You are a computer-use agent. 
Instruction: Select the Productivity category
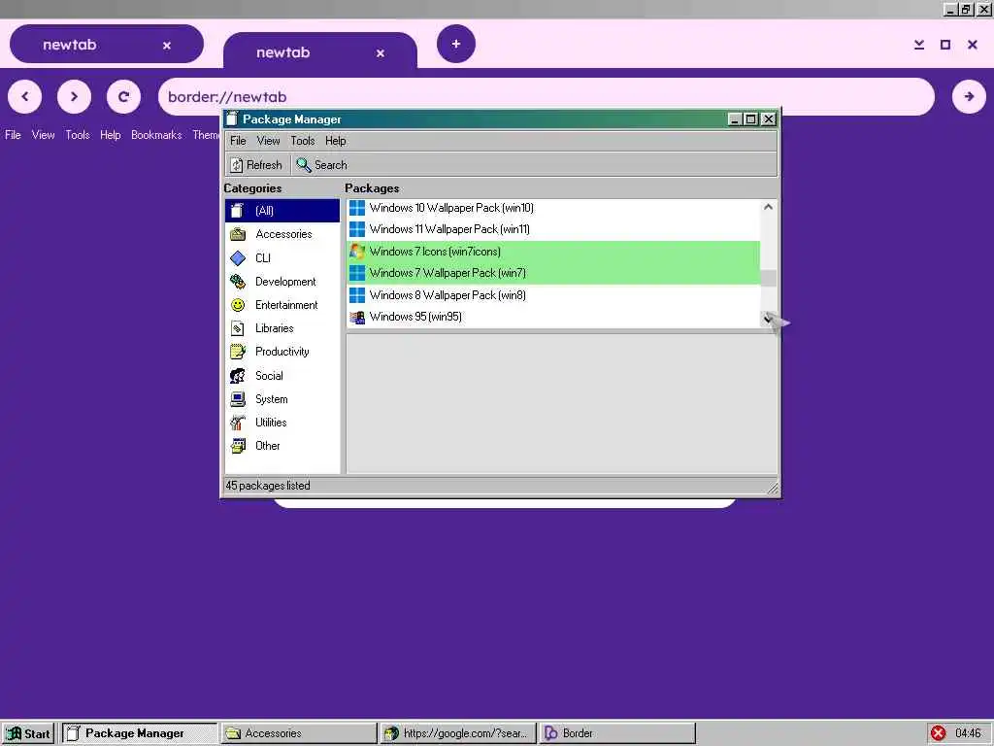[x=282, y=352]
